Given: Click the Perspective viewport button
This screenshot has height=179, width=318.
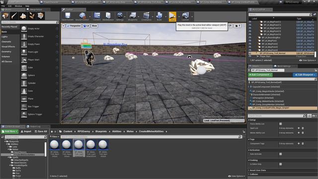Looking at the screenshot, I should (74, 26).
